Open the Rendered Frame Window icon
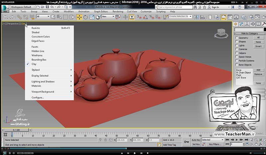This screenshot has width=266, height=155. click(257, 17)
